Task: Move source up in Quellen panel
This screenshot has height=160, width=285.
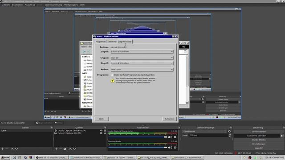Action: (70, 149)
